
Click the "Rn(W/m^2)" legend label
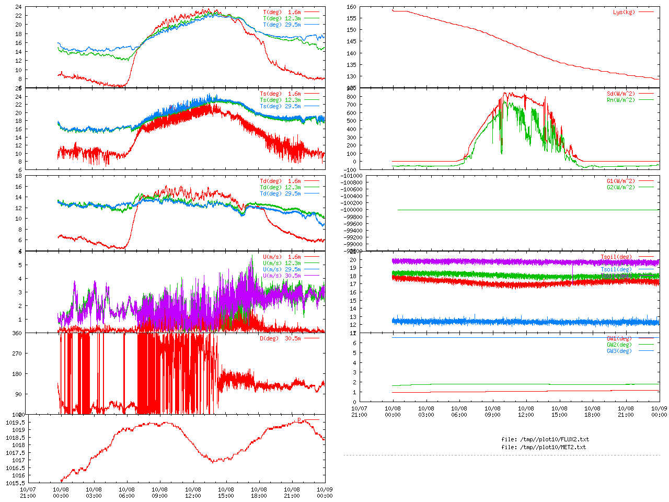coord(621,100)
